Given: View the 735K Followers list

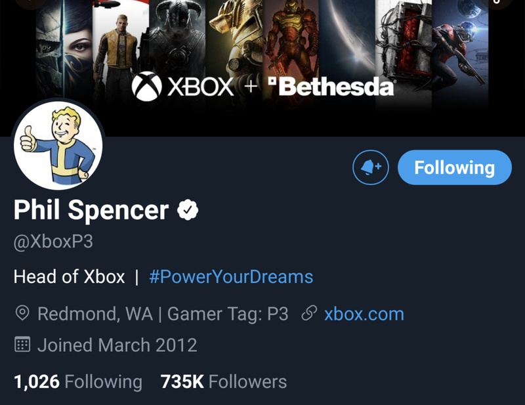Looking at the screenshot, I should pos(223,381).
